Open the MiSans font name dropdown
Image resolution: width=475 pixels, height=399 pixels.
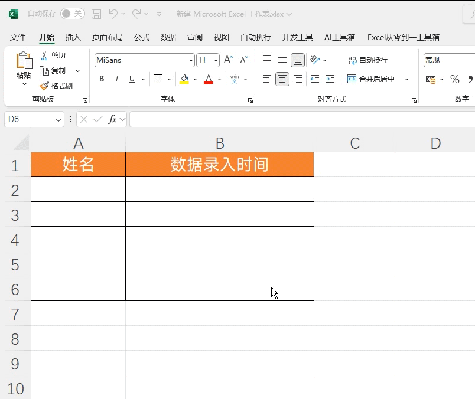191,60
